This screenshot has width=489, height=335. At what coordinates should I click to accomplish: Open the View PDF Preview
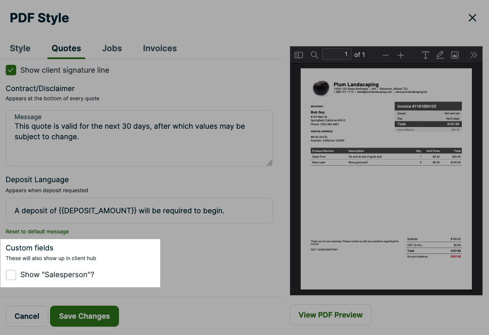point(331,314)
